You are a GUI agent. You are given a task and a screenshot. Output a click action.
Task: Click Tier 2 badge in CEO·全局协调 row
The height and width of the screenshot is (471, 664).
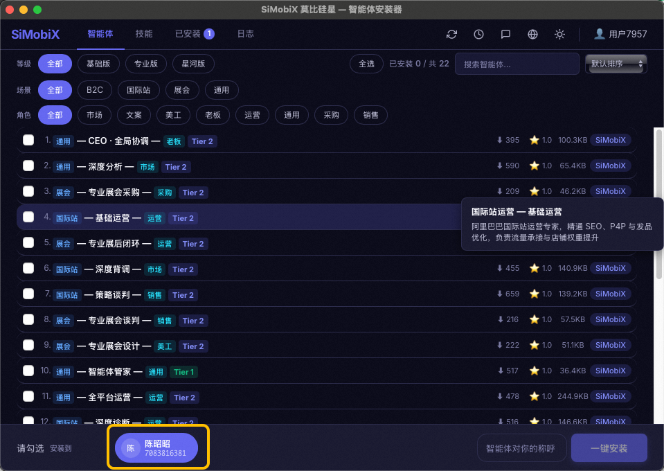coord(202,141)
